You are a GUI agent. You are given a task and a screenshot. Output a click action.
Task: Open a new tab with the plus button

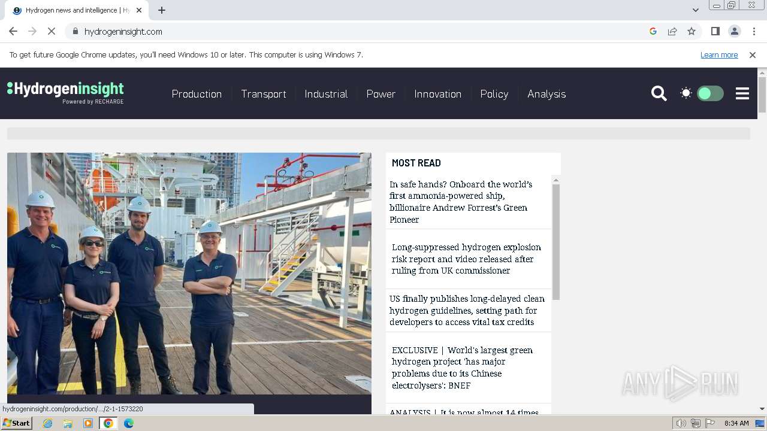pyautogui.click(x=162, y=10)
